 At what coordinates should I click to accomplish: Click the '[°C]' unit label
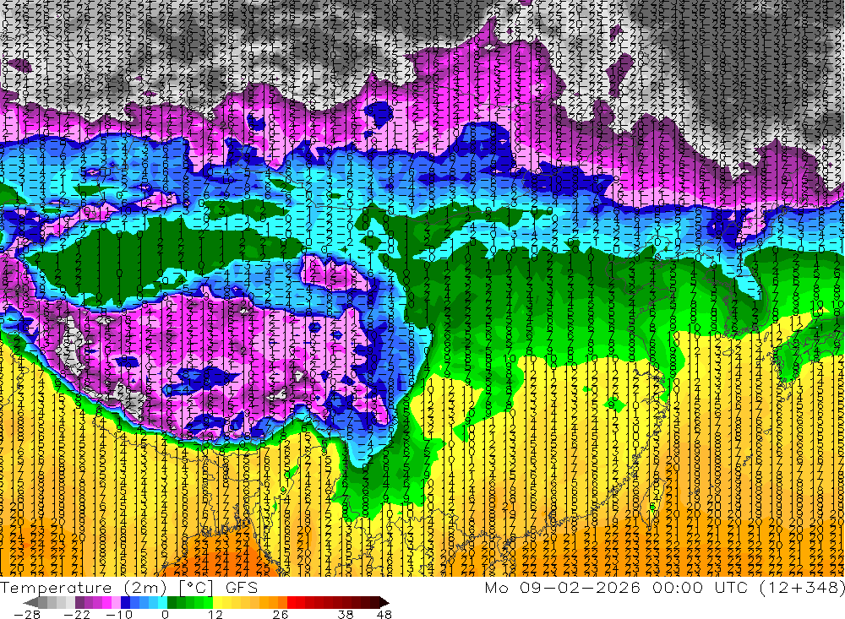coord(196,588)
